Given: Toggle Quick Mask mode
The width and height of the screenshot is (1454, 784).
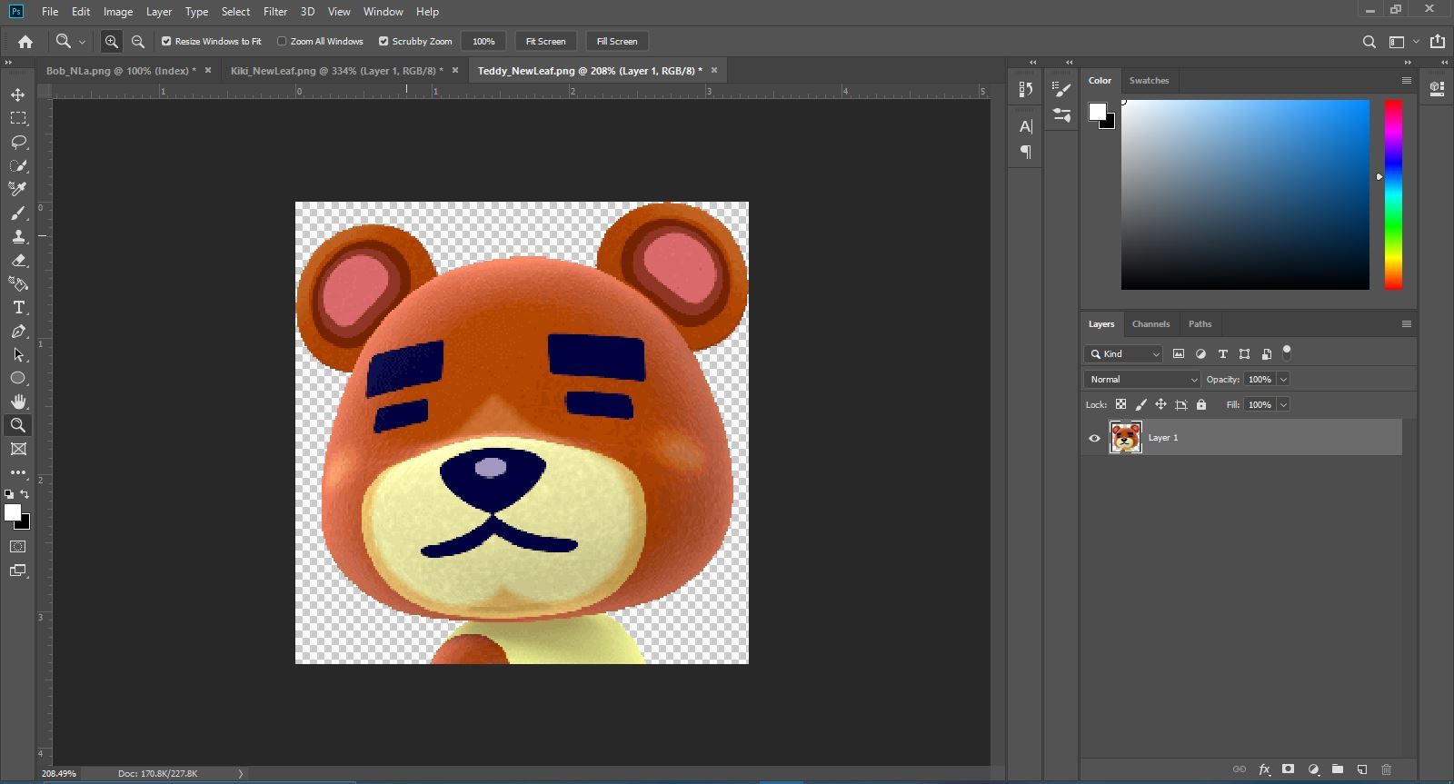Looking at the screenshot, I should pos(18,547).
